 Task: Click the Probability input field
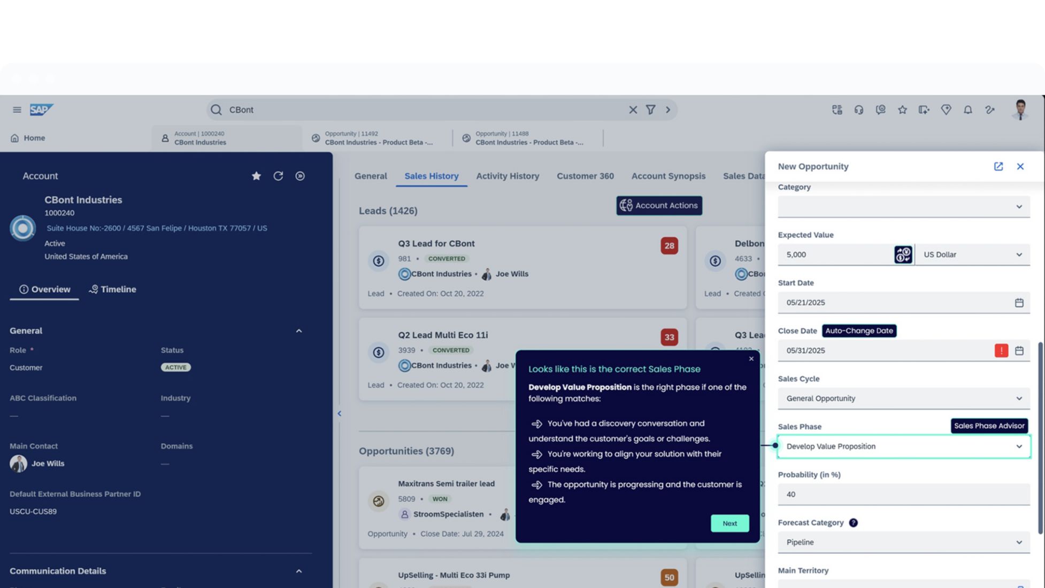(903, 494)
